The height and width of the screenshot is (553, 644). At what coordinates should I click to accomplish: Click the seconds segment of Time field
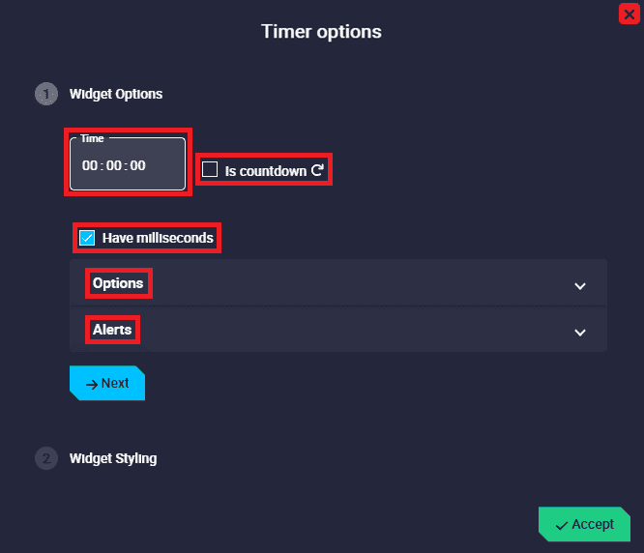tap(138, 165)
